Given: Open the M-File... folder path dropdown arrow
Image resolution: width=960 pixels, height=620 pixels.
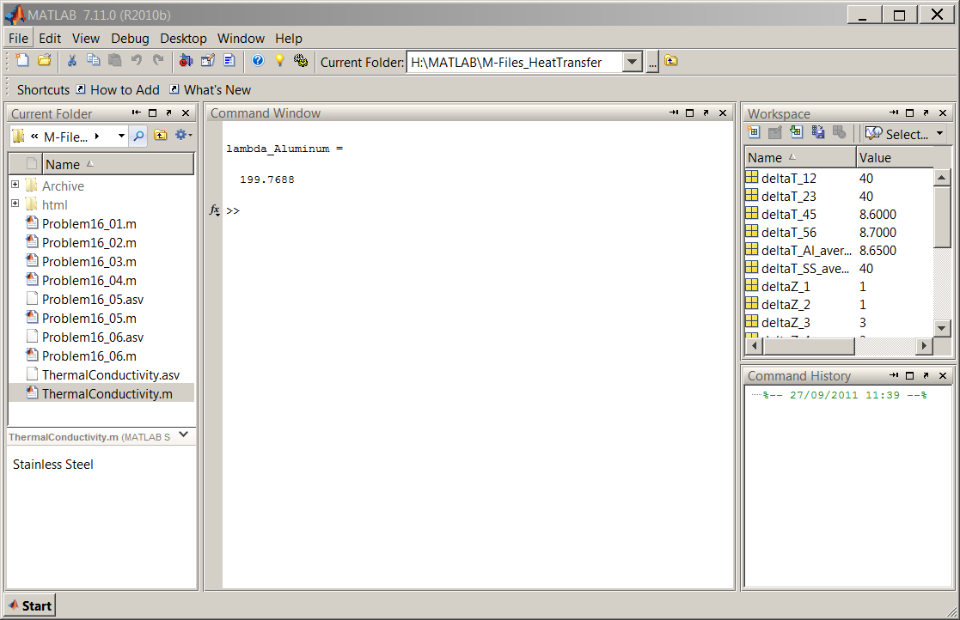Looking at the screenshot, I should tap(121, 136).
